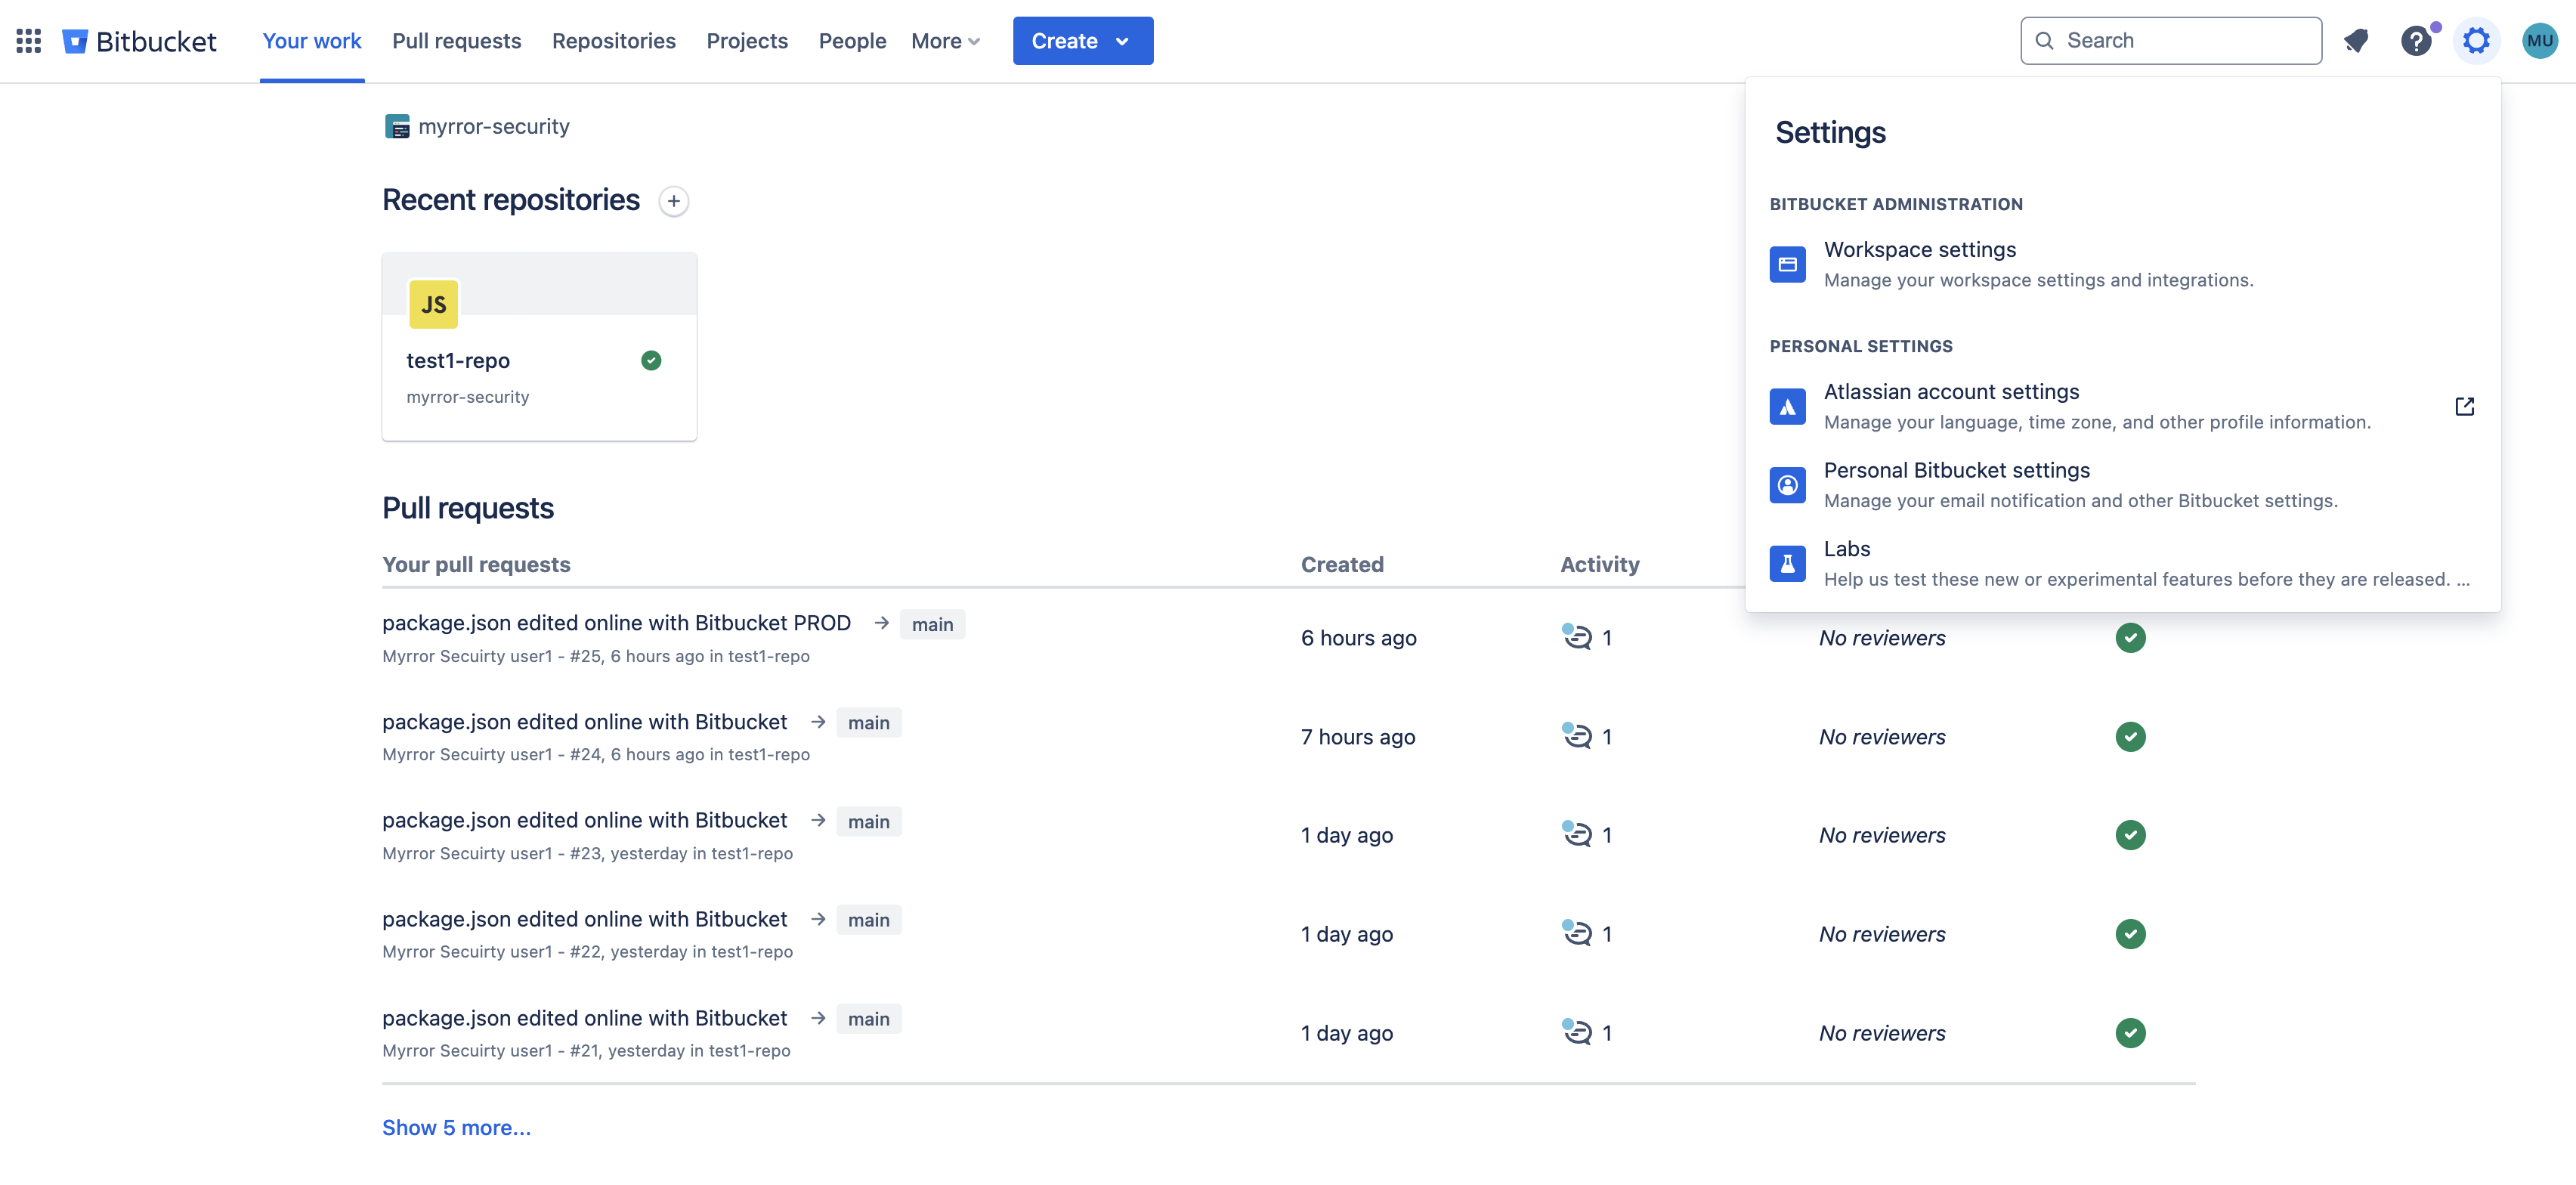The width and height of the screenshot is (2576, 1185).
Task: Open Atlassian account settings
Action: point(2122,407)
